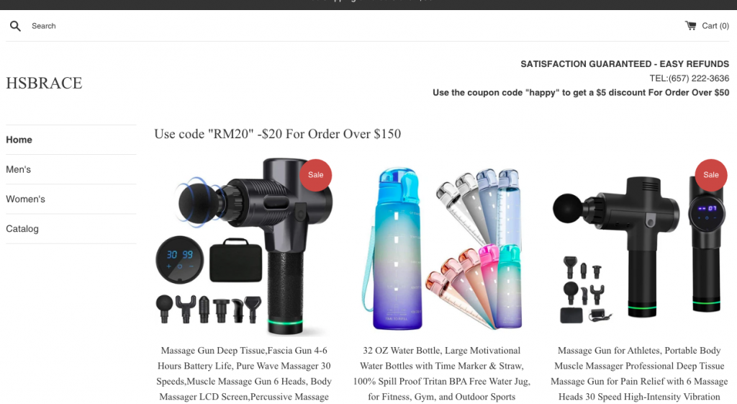The height and width of the screenshot is (404, 737).
Task: Click the TEL:(657) 222-3636 phone number
Action: click(689, 78)
